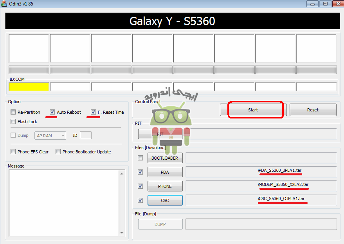Image resolution: width=344 pixels, height=244 pixels.
Task: Tick the BOOTLOADER file checkbox
Action: [x=140, y=158]
